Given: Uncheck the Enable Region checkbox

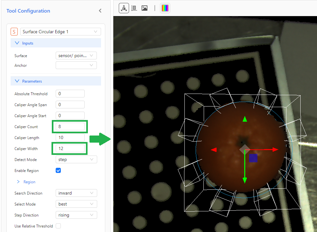Looking at the screenshot, I should pyautogui.click(x=58, y=170).
